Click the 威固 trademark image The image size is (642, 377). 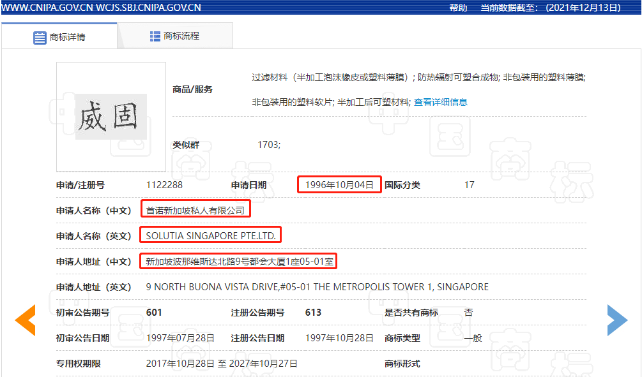111,116
